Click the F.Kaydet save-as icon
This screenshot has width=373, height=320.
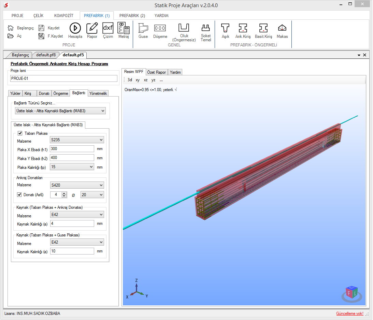(x=41, y=36)
